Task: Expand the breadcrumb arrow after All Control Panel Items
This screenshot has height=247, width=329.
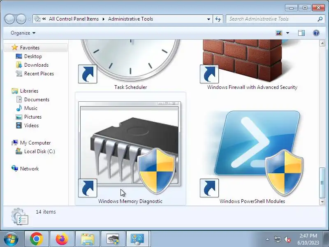Action: click(x=104, y=19)
